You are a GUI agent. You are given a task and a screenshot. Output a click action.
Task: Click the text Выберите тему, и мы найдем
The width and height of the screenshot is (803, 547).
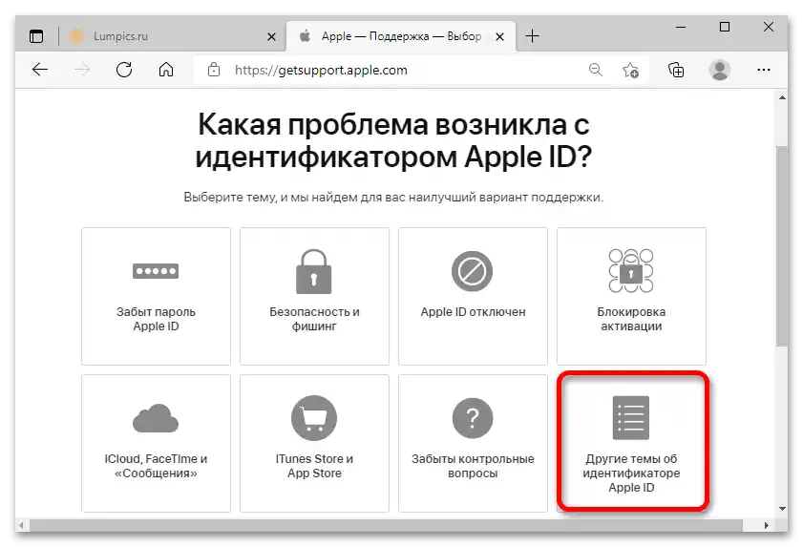coord(393,198)
